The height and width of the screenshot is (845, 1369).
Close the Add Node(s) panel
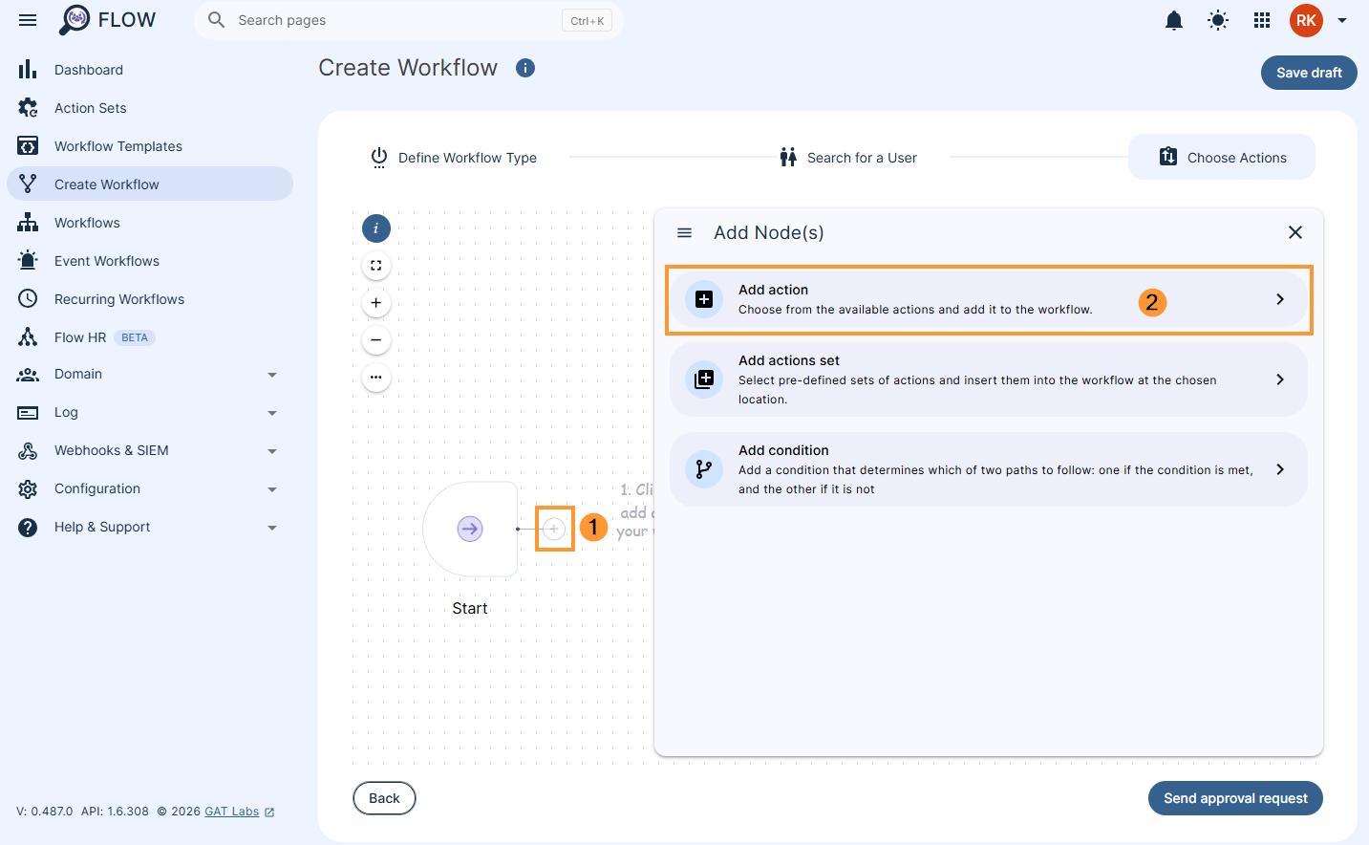click(x=1295, y=232)
